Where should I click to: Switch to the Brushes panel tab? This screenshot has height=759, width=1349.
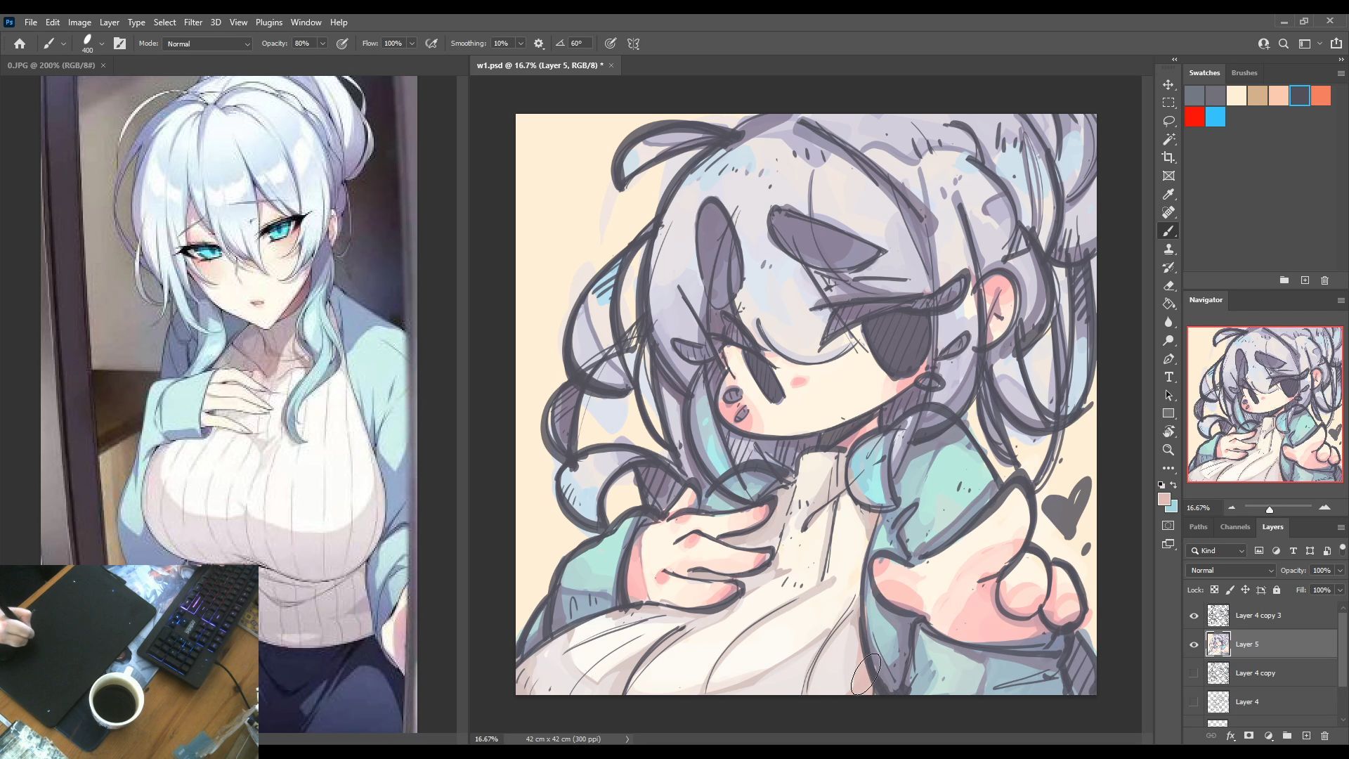pyautogui.click(x=1244, y=73)
